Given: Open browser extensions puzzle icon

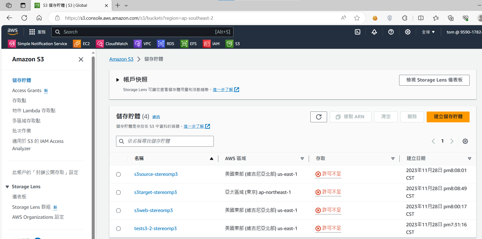Looking at the screenshot, I should pyautogui.click(x=405, y=18).
